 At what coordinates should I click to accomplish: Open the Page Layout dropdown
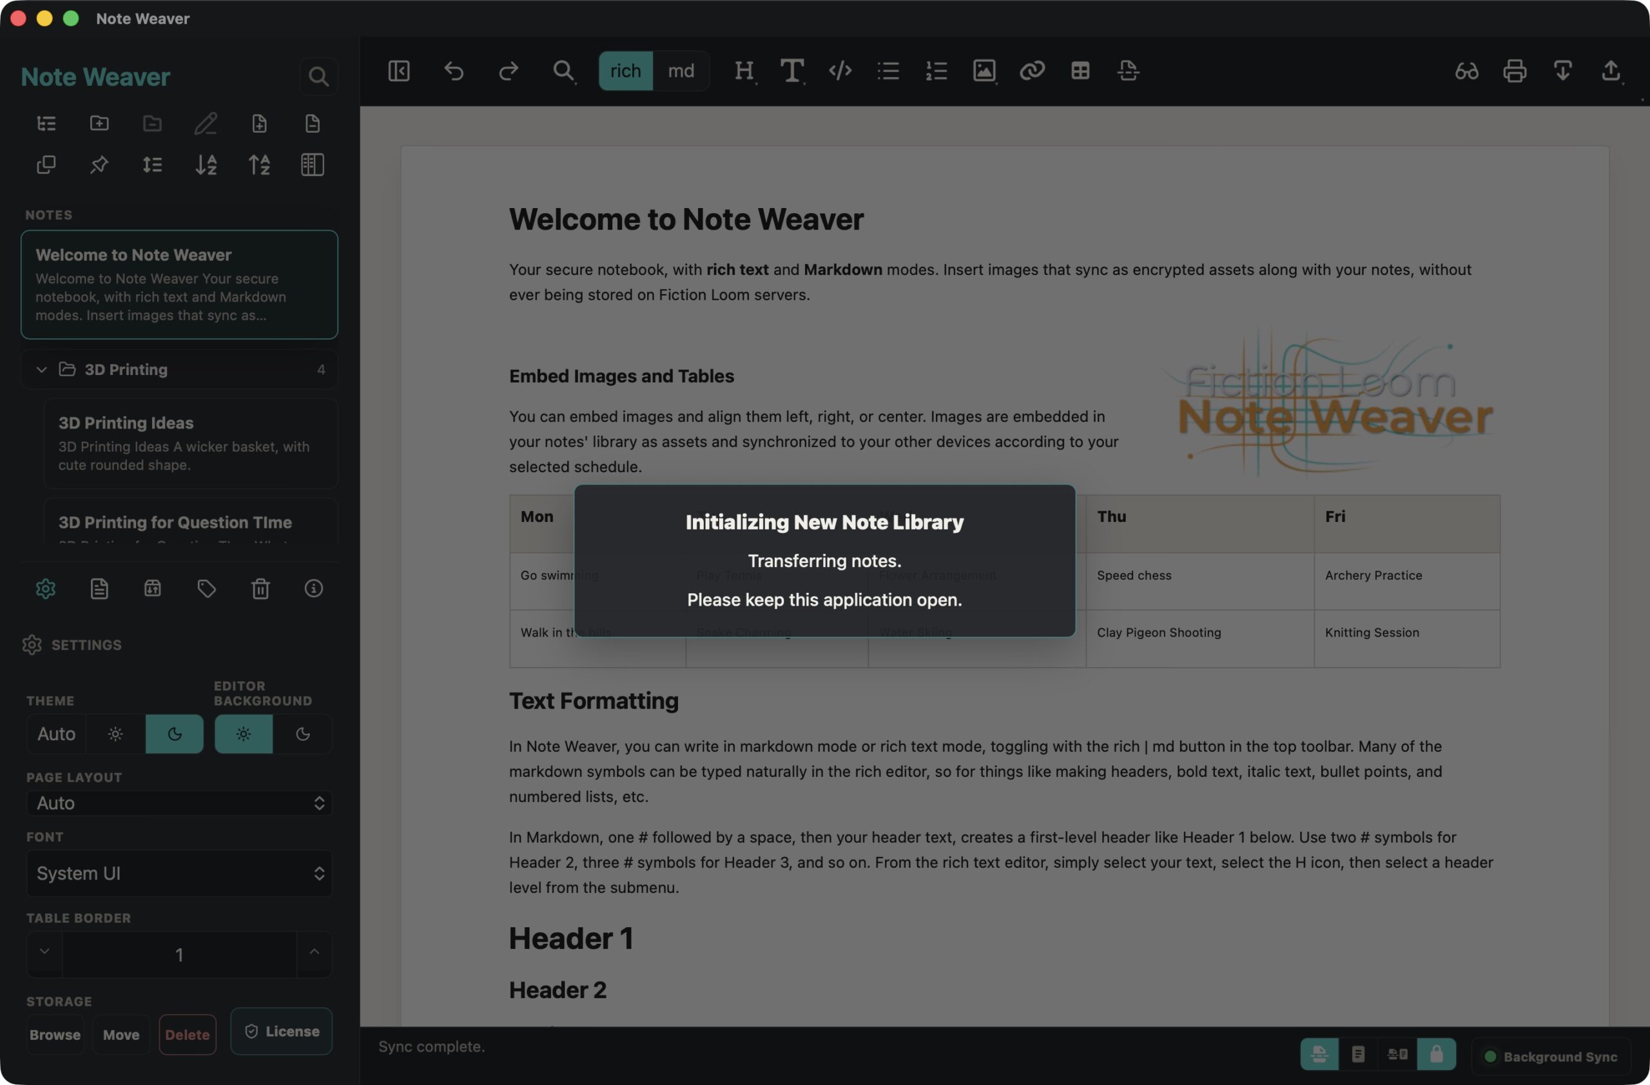click(180, 803)
